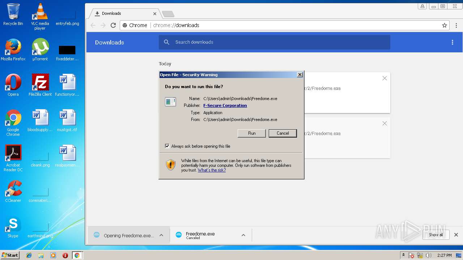Close the Open File Security Warning dialog
This screenshot has height=260, width=463.
click(x=300, y=75)
